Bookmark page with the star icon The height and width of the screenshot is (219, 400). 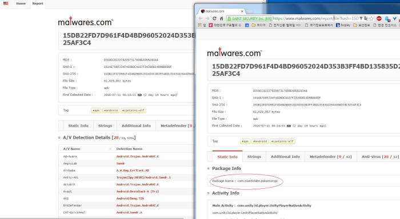click(371, 18)
